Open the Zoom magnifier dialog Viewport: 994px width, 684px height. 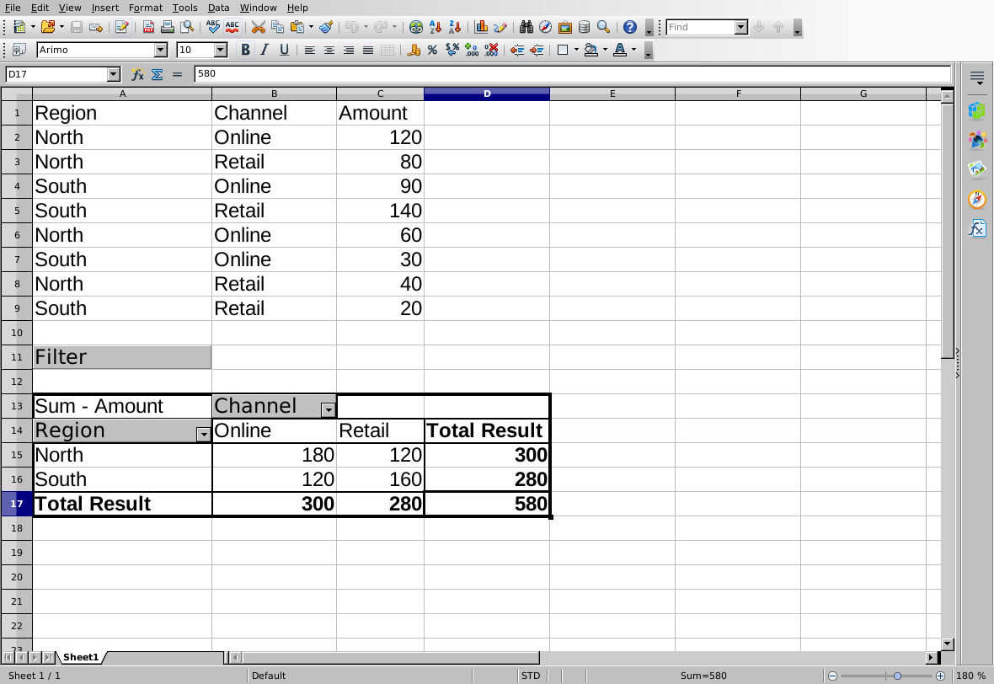point(603,27)
